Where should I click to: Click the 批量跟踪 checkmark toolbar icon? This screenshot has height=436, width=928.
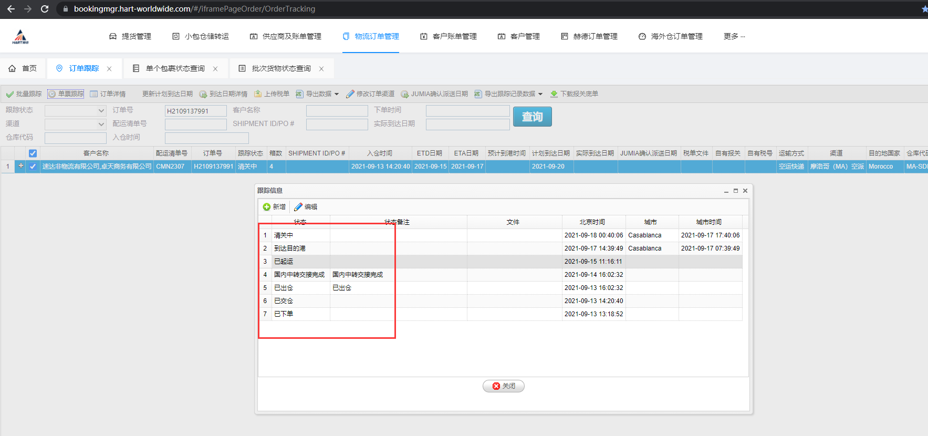pos(9,94)
